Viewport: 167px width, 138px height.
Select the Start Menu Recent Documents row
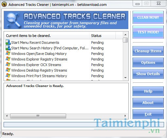(x=63, y=43)
